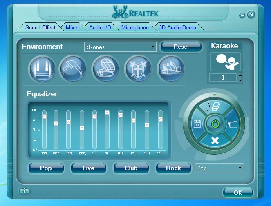
Task: Click the 400 Hz equalizer slider handle
Action: [68, 122]
